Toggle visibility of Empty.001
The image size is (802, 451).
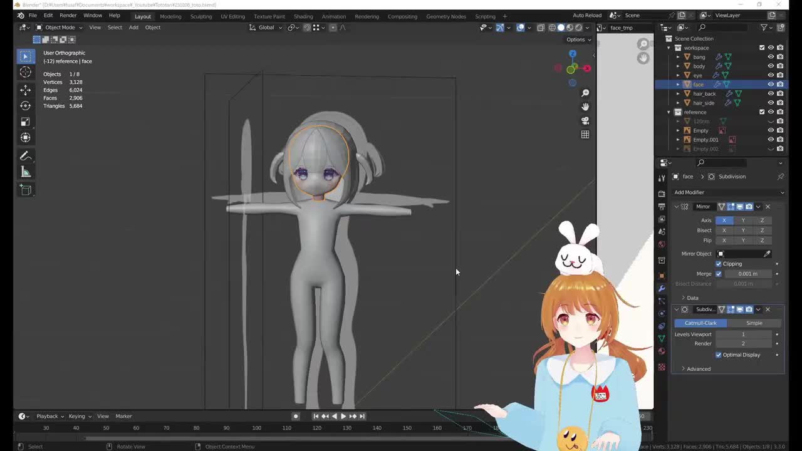[x=771, y=140]
